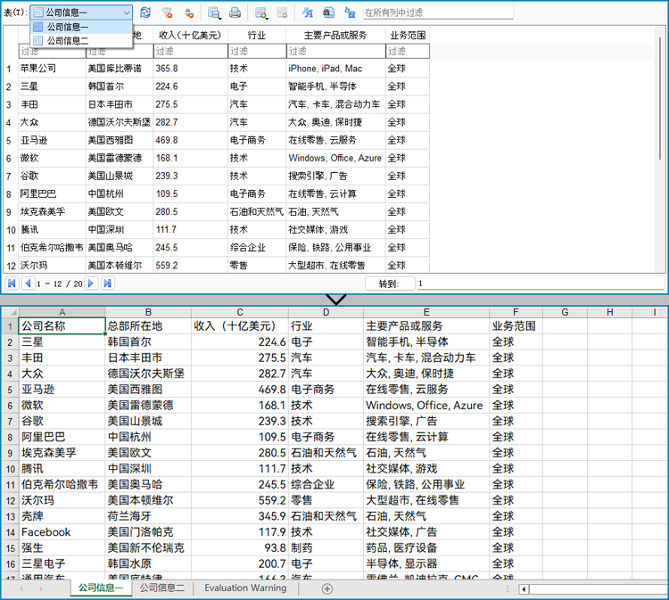The width and height of the screenshot is (669, 600).
Task: Open the format font toolbar icon
Action: (307, 12)
